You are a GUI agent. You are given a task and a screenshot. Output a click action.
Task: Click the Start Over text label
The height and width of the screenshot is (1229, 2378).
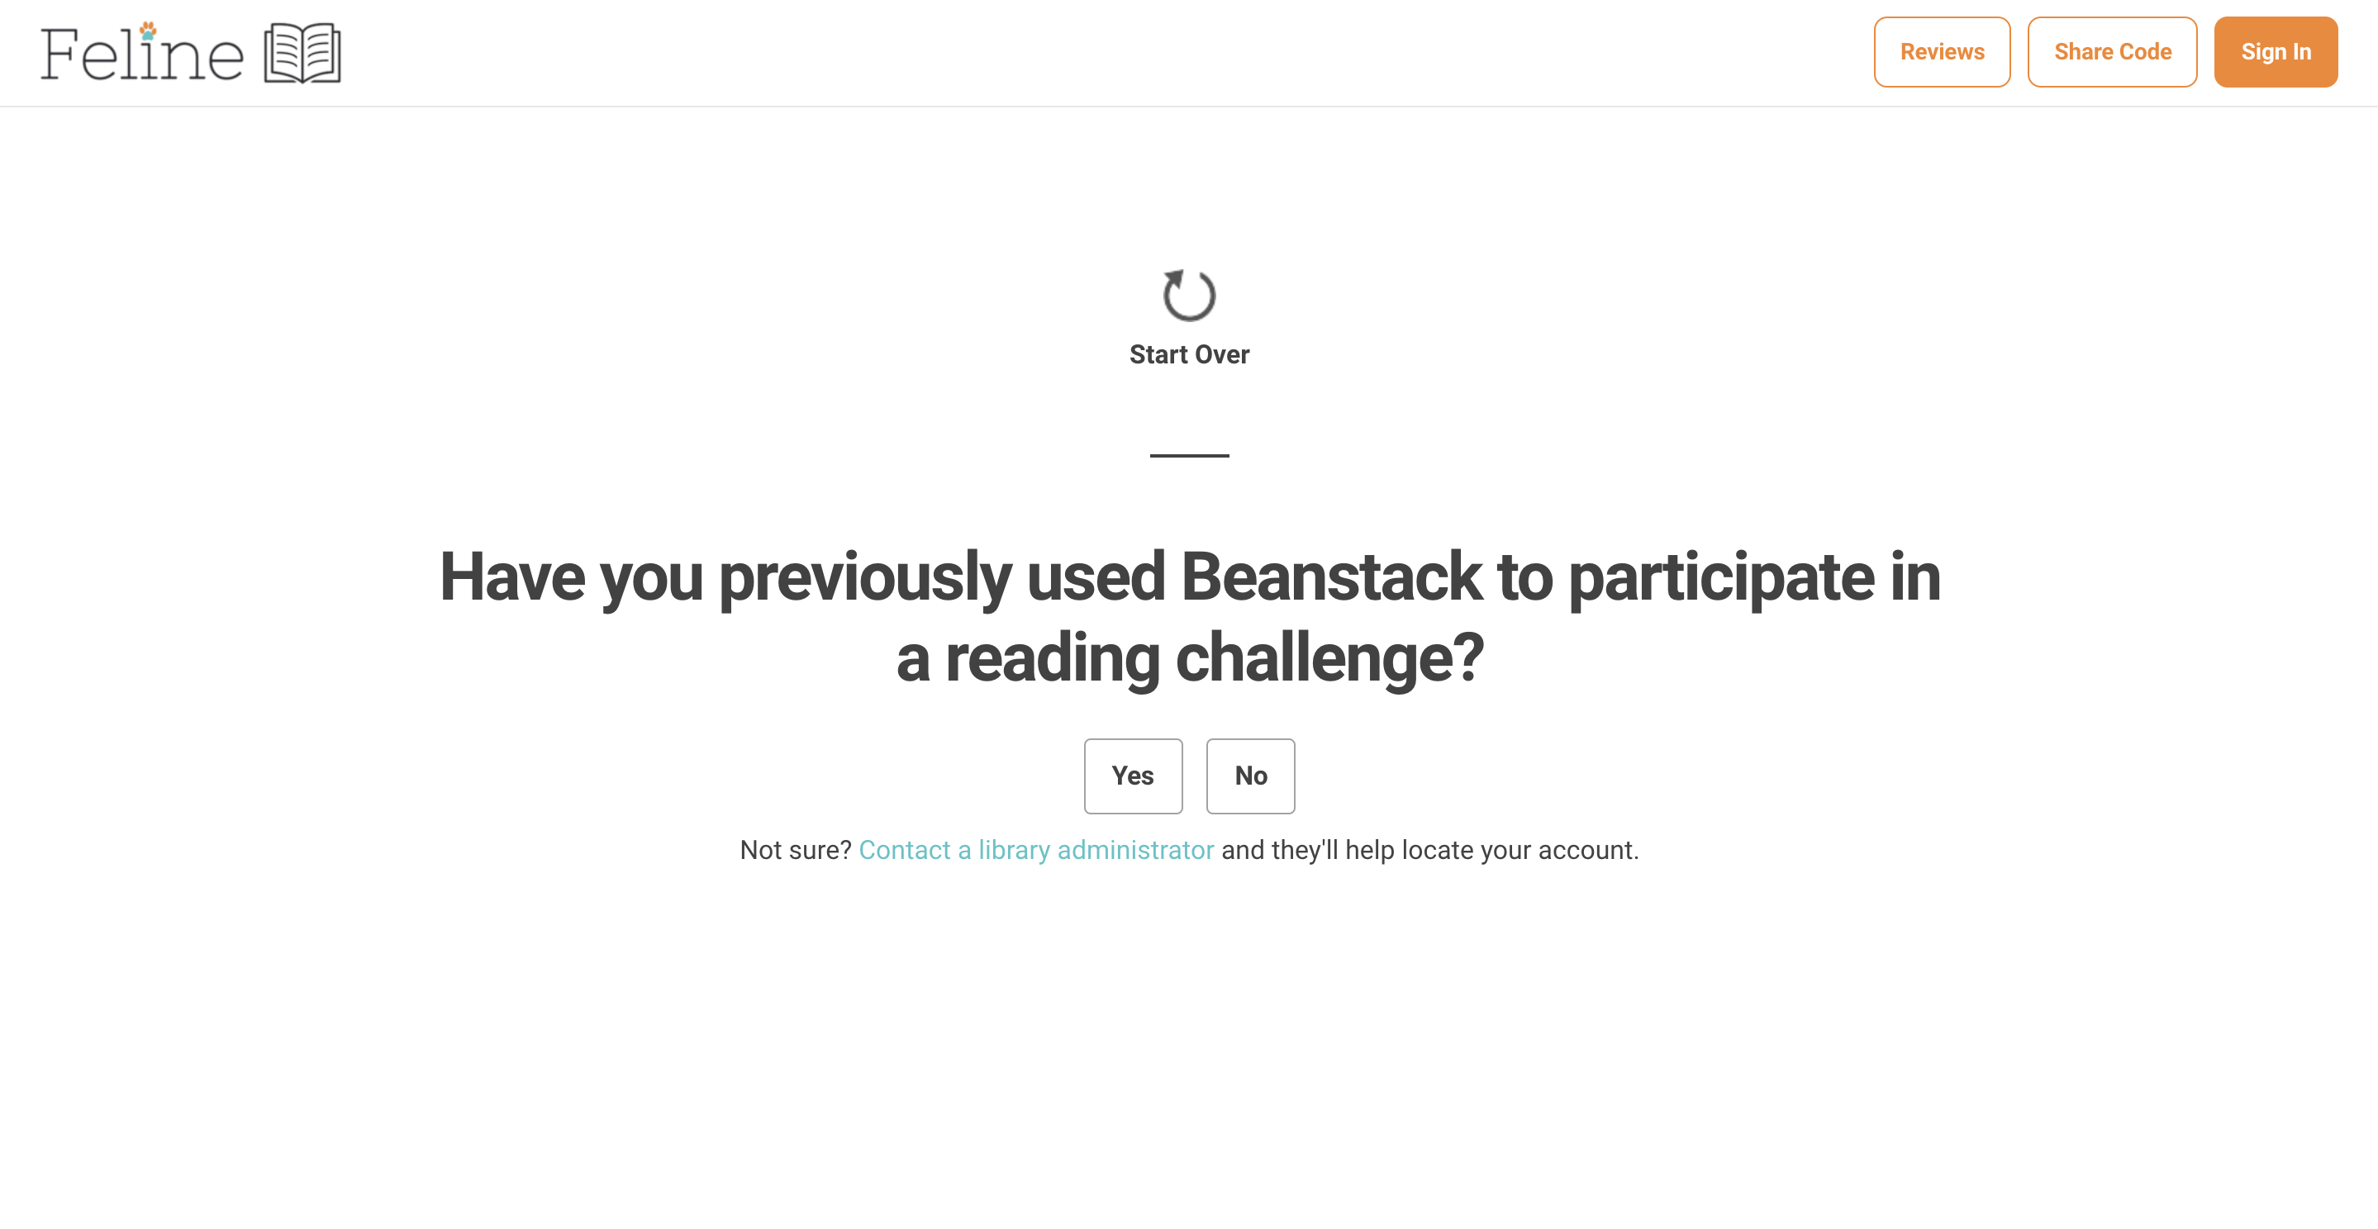pos(1189,354)
